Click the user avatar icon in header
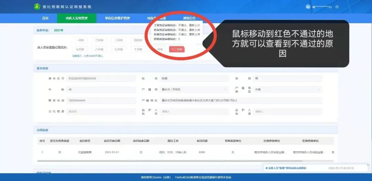 pos(308,7)
